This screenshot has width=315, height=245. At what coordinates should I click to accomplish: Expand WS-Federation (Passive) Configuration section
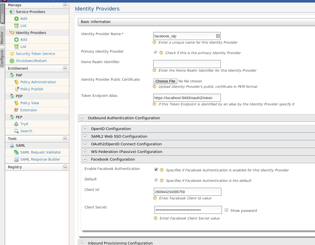click(85, 152)
